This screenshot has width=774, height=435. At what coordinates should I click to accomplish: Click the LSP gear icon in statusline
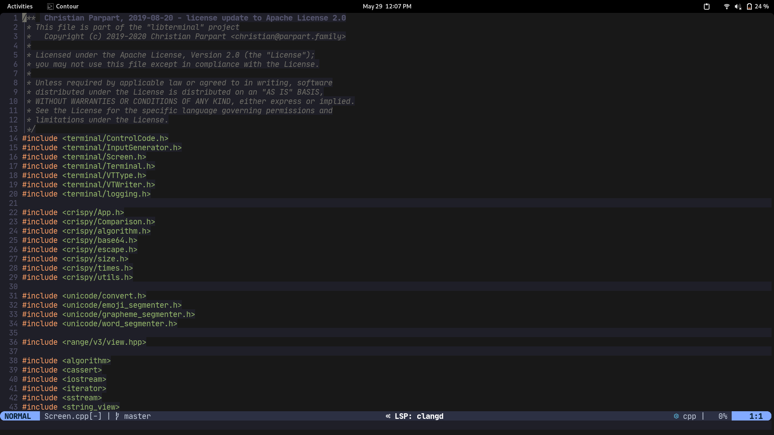388,416
